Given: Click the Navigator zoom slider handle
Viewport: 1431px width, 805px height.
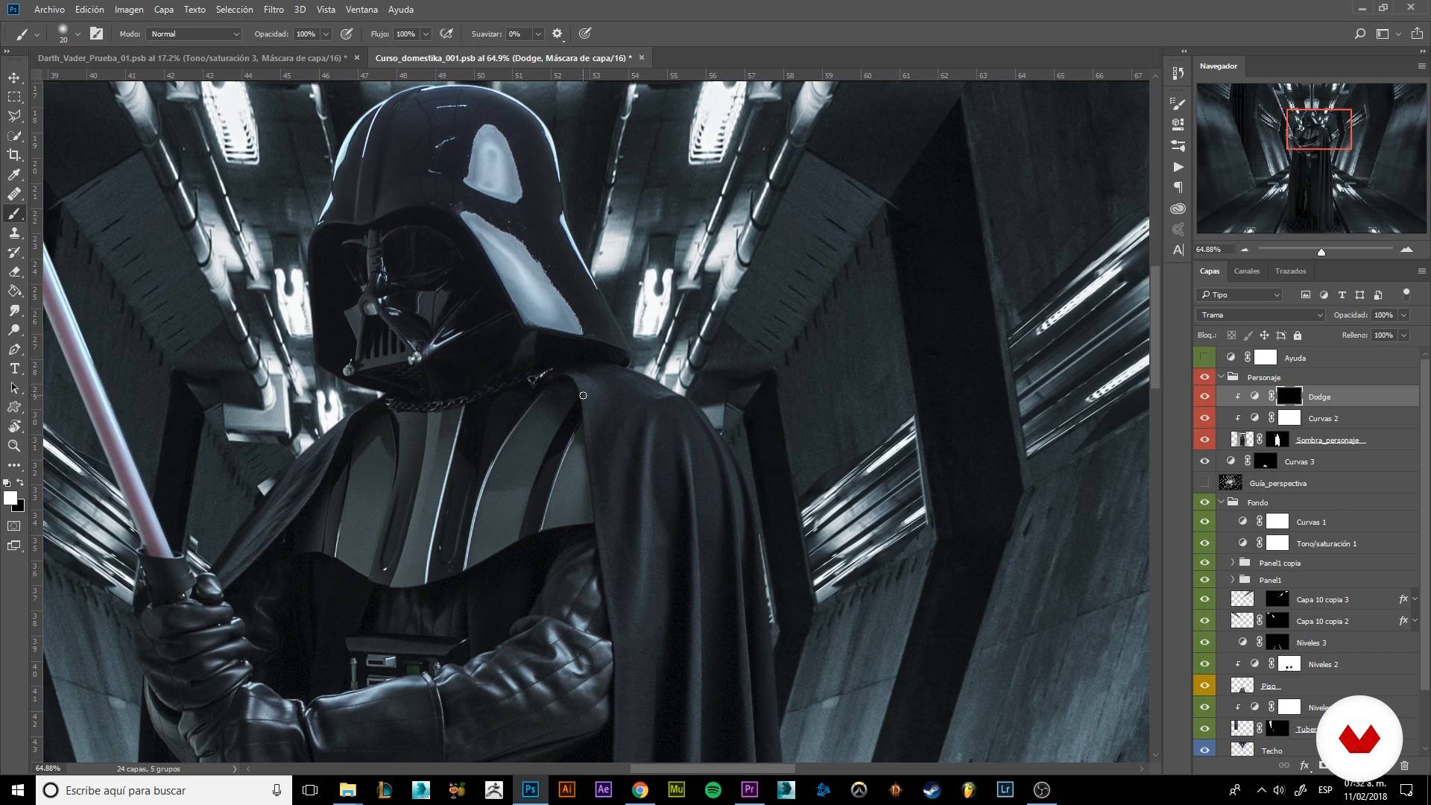Looking at the screenshot, I should coord(1321,252).
